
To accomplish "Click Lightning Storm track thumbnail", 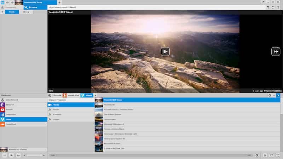I will (x=99, y=129).
